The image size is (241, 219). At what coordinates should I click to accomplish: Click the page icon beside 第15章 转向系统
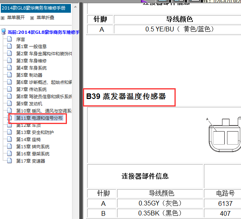[10, 146]
